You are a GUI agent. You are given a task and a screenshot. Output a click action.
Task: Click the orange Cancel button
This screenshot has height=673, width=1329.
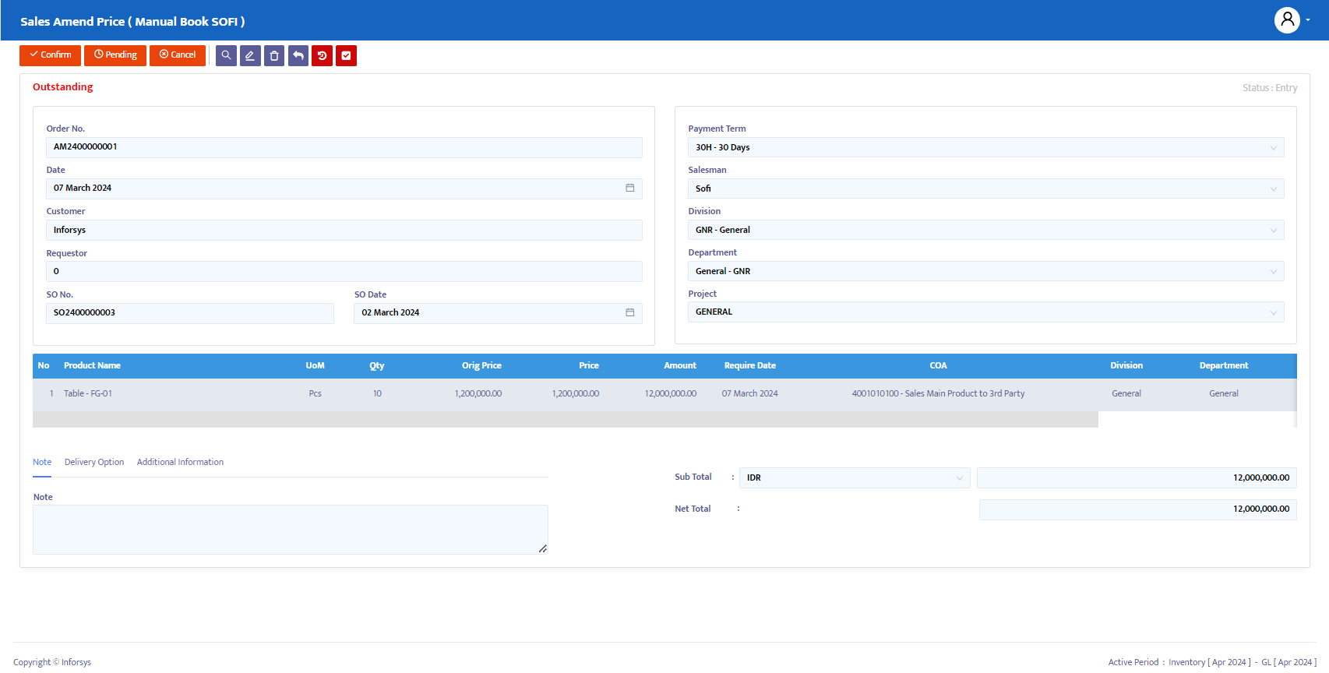[178, 55]
